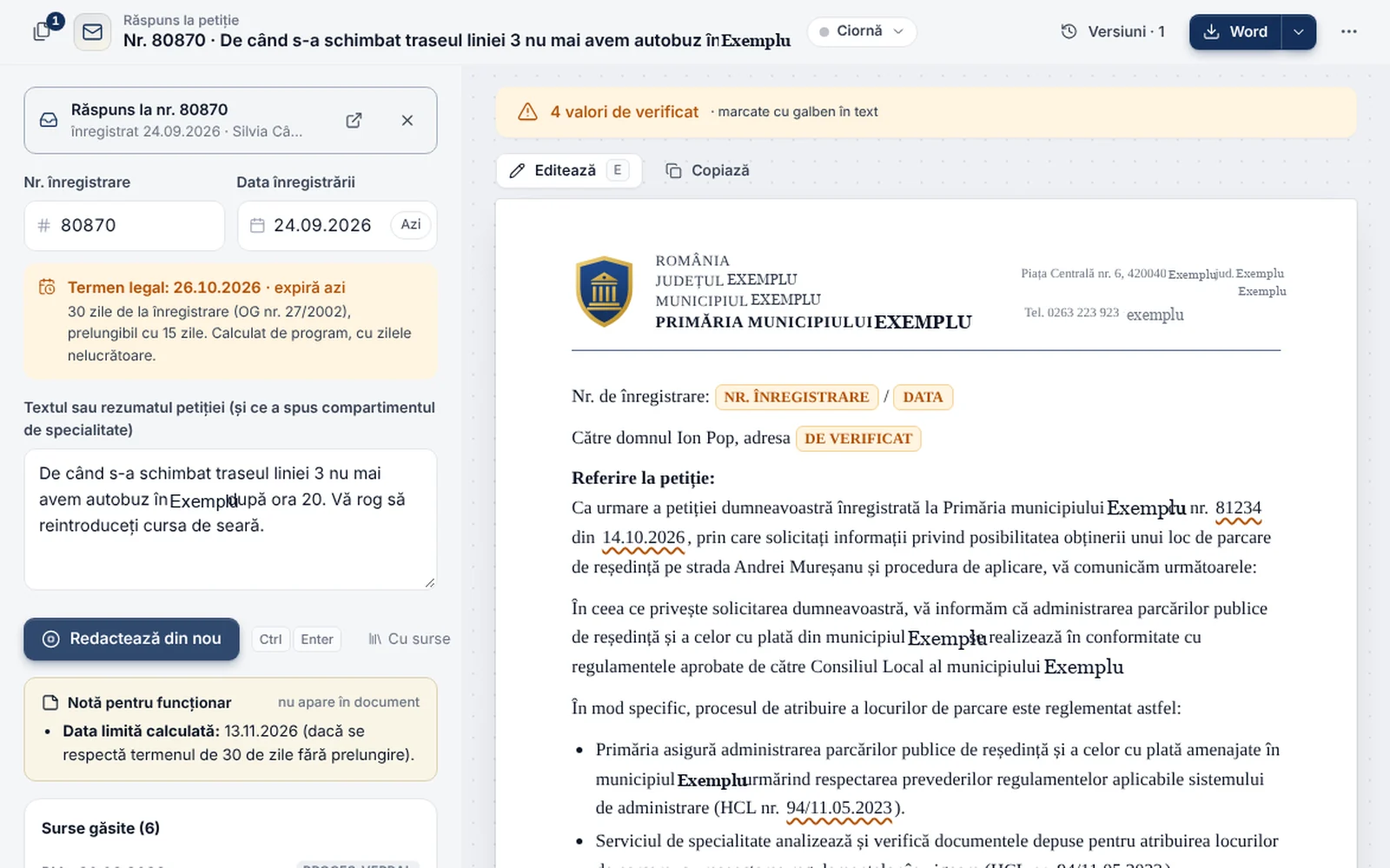Expand the Word export options arrow
This screenshot has width=1390, height=868.
click(1299, 32)
